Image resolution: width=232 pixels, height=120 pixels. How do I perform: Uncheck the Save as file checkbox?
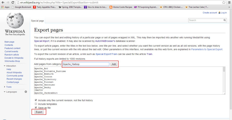tap(36, 108)
